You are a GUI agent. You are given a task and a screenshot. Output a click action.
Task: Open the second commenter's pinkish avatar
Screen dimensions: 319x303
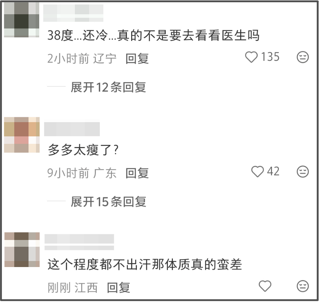tap(22, 135)
